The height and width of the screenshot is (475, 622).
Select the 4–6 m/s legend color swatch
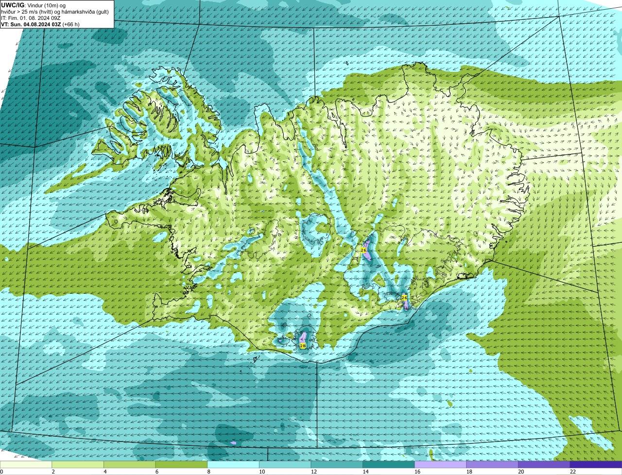pyautogui.click(x=129, y=464)
